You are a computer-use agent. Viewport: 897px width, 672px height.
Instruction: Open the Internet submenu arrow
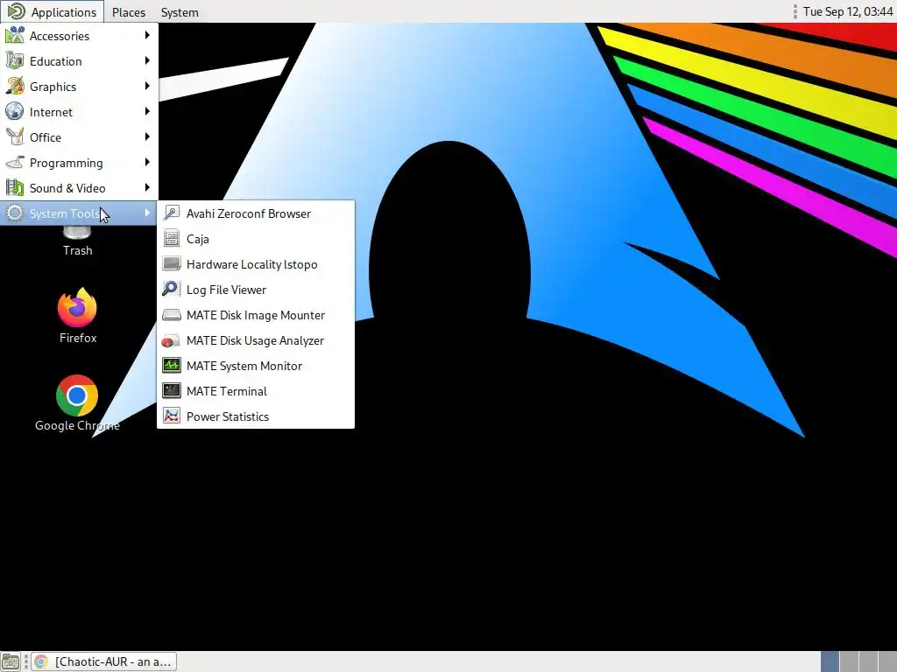147,111
